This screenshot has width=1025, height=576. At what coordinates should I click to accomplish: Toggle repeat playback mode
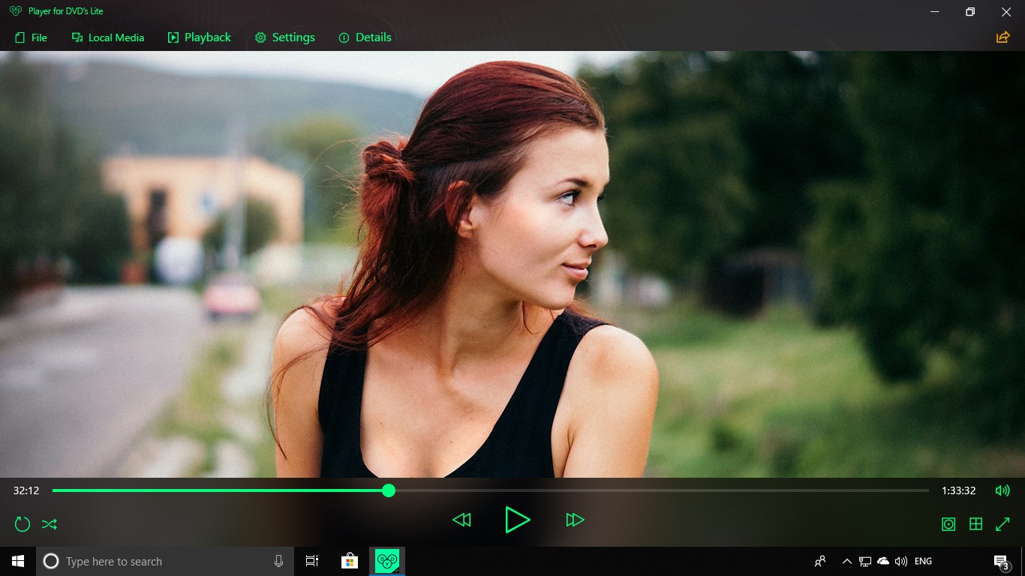coord(22,523)
